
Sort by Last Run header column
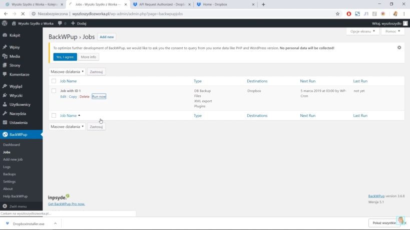click(360, 81)
